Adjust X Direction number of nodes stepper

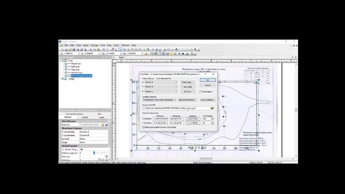pos(212,119)
